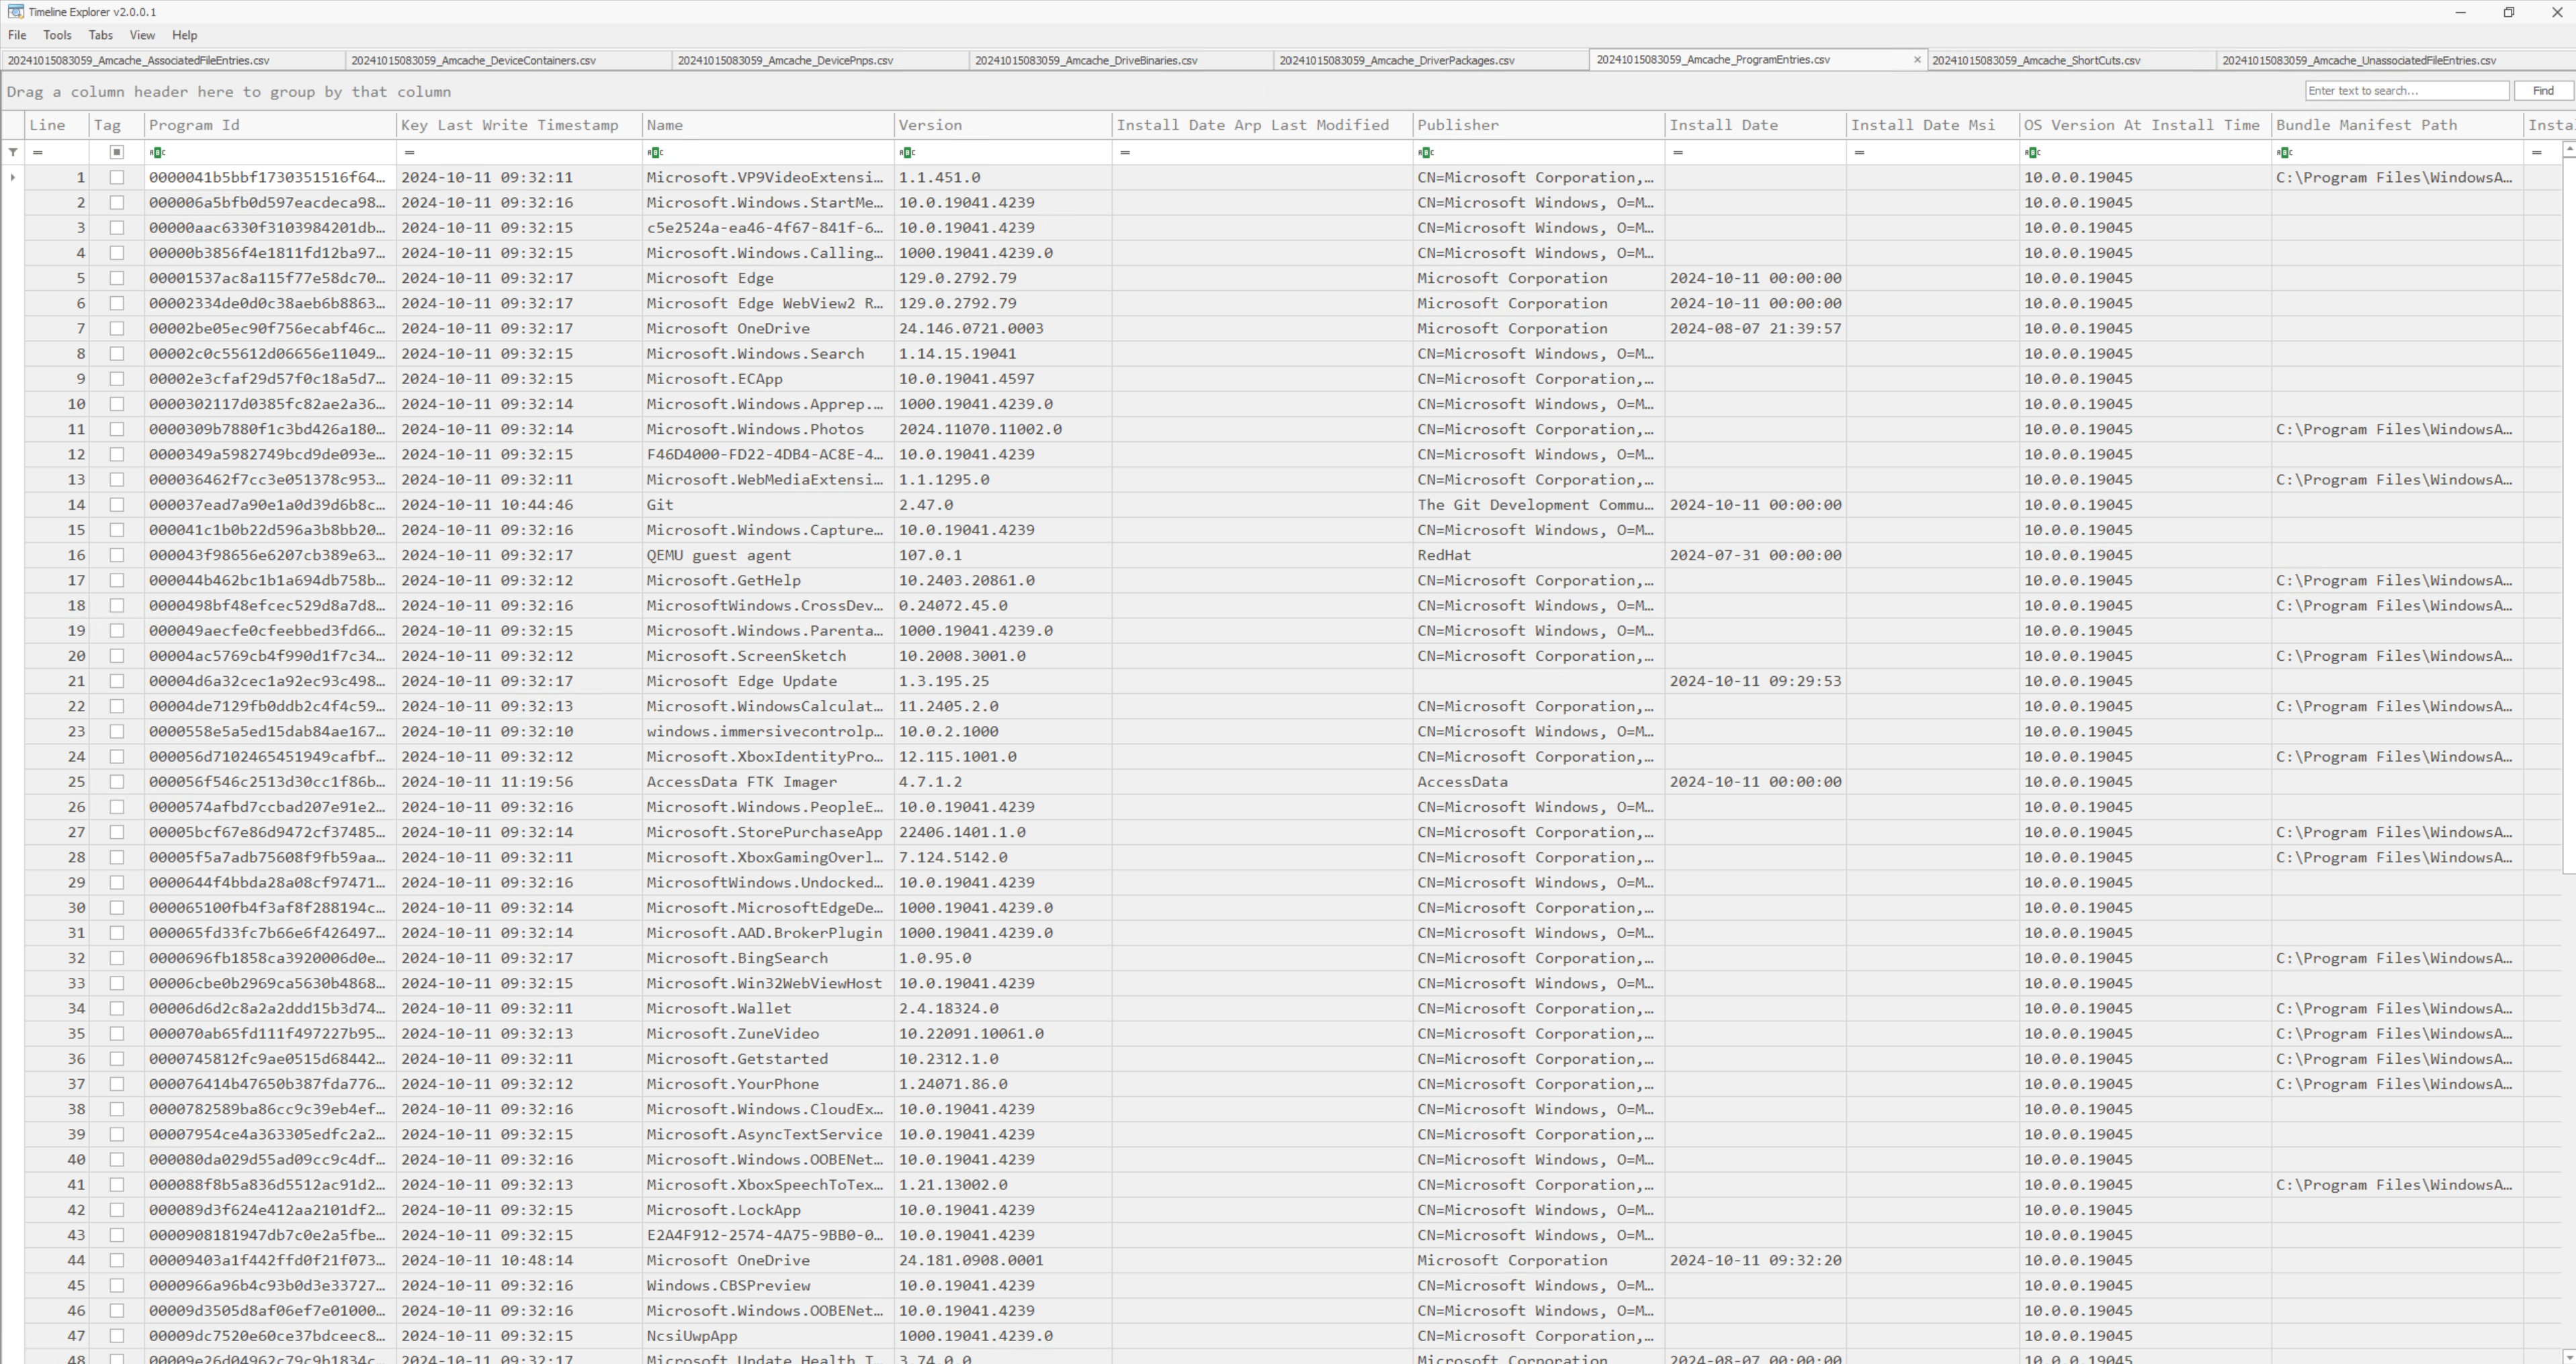
Task: Click the filter funnel icon in the filter row
Action: (x=13, y=152)
